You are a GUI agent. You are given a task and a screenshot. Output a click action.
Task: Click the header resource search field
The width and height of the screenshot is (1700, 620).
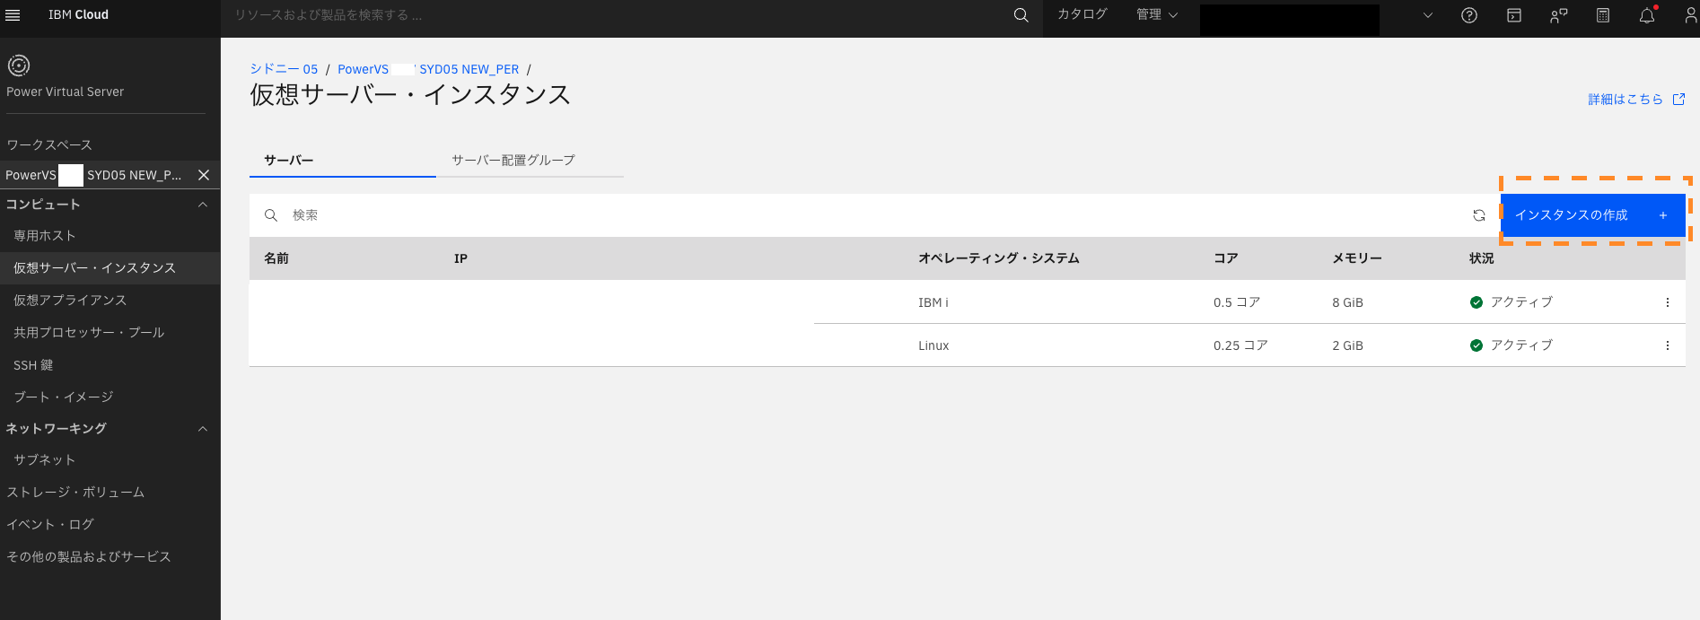pyautogui.click(x=619, y=15)
